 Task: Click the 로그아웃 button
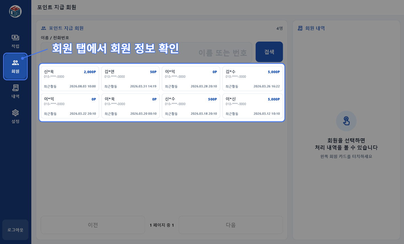[x=15, y=230]
